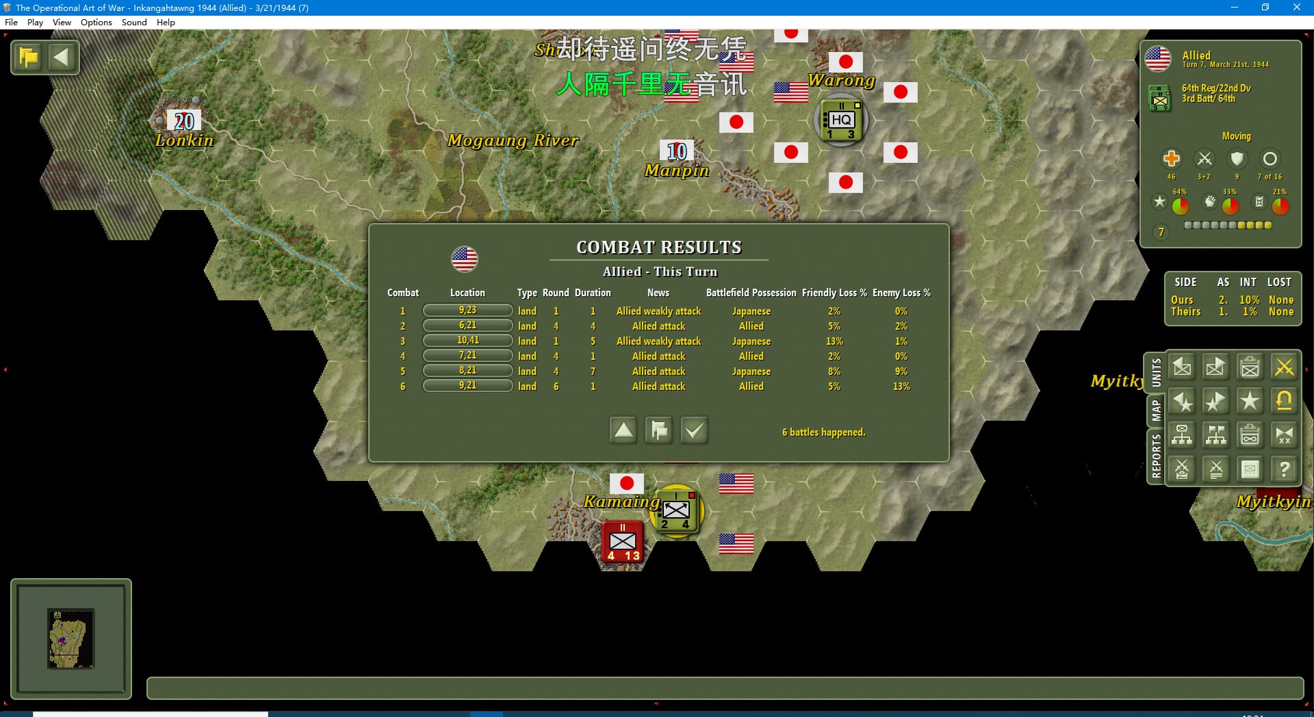Click the 'Allied weakly attack' news in combat 3
Screen dimensions: 1314x717
pos(658,341)
